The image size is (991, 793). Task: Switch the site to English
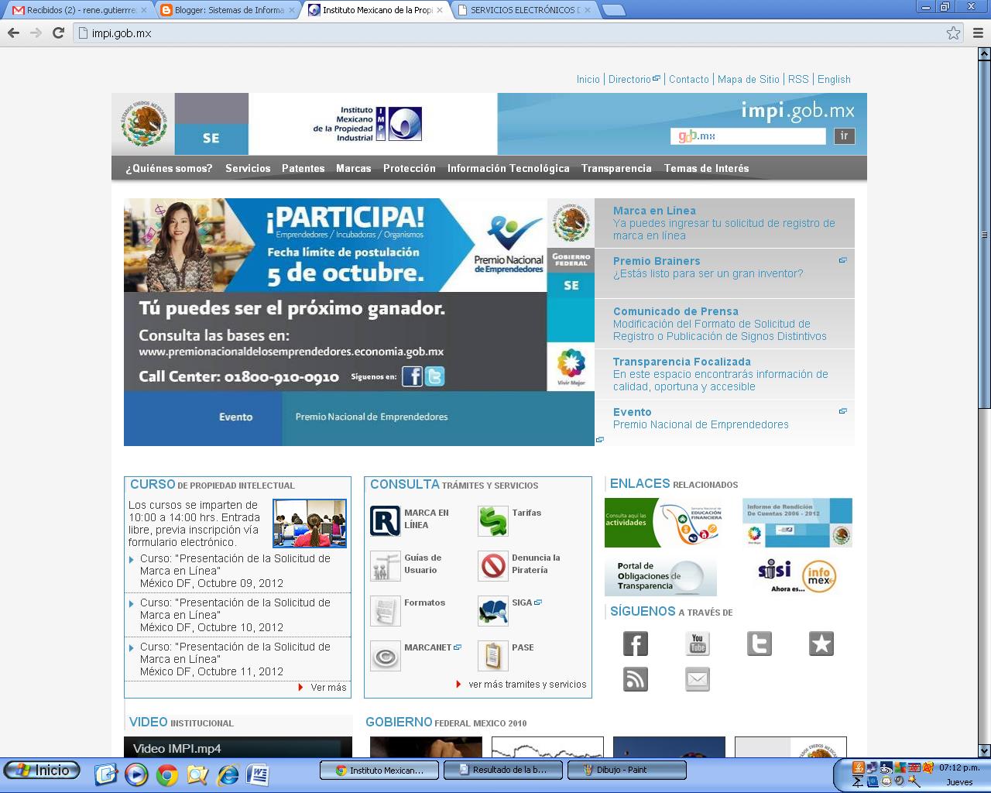[x=834, y=79]
